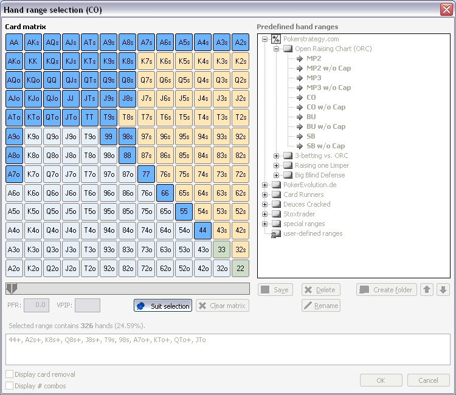
Task: Load the MP3 w/o Cap range
Action: pos(328,88)
